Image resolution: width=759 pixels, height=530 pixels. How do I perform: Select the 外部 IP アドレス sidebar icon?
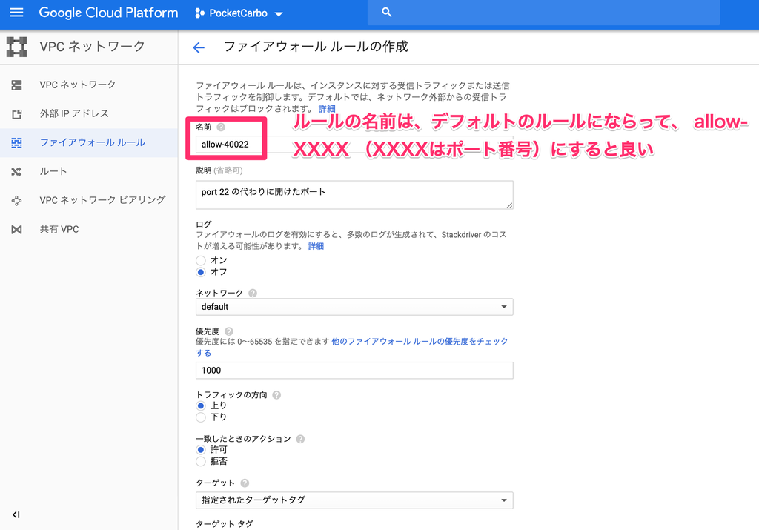click(x=18, y=113)
